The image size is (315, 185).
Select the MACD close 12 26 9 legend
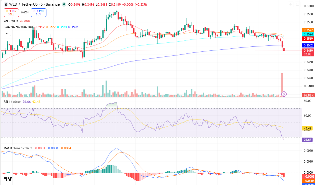pyautogui.click(x=18, y=148)
